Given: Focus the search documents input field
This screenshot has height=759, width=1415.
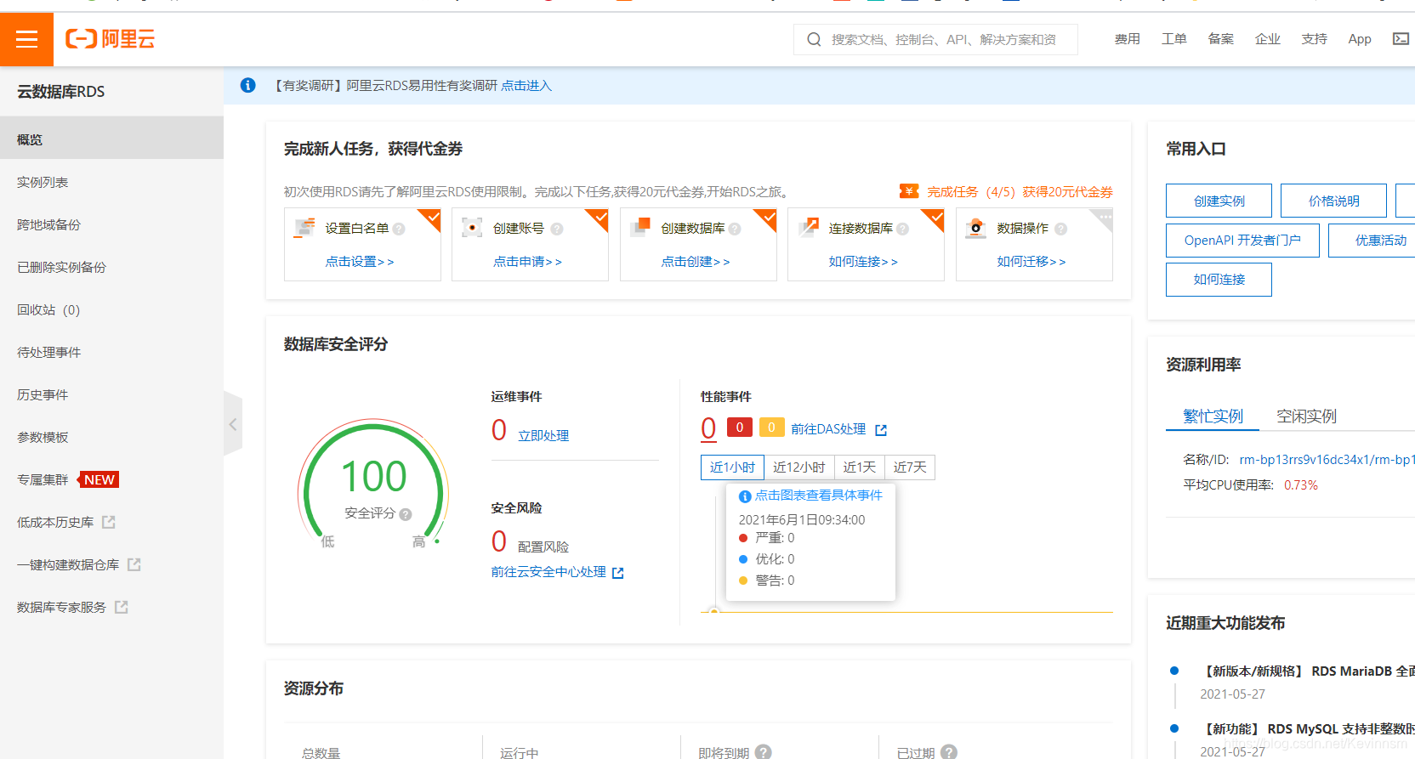Looking at the screenshot, I should click(x=942, y=39).
